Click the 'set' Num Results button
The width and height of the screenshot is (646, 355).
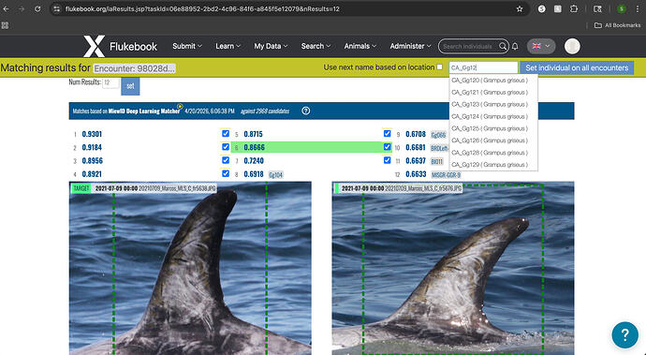pos(130,86)
